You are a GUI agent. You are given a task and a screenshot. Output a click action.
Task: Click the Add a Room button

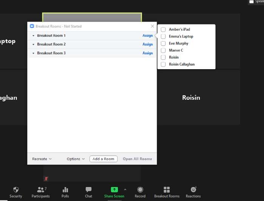click(x=103, y=159)
